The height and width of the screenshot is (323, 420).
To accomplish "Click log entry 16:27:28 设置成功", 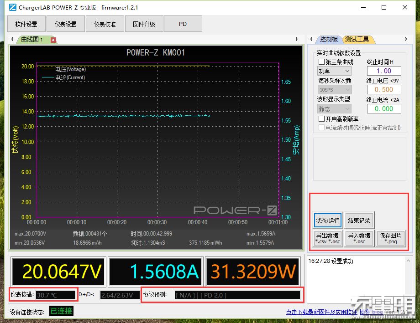I will [331, 261].
